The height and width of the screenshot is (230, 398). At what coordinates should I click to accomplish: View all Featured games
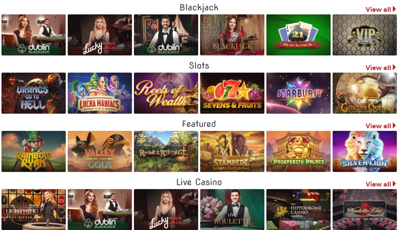[x=380, y=126]
